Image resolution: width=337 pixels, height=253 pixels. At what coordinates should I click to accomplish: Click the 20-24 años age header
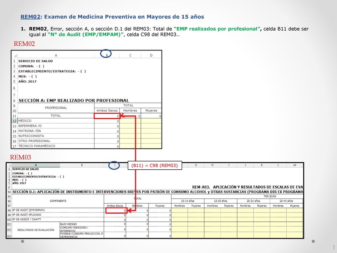(x=253, y=201)
